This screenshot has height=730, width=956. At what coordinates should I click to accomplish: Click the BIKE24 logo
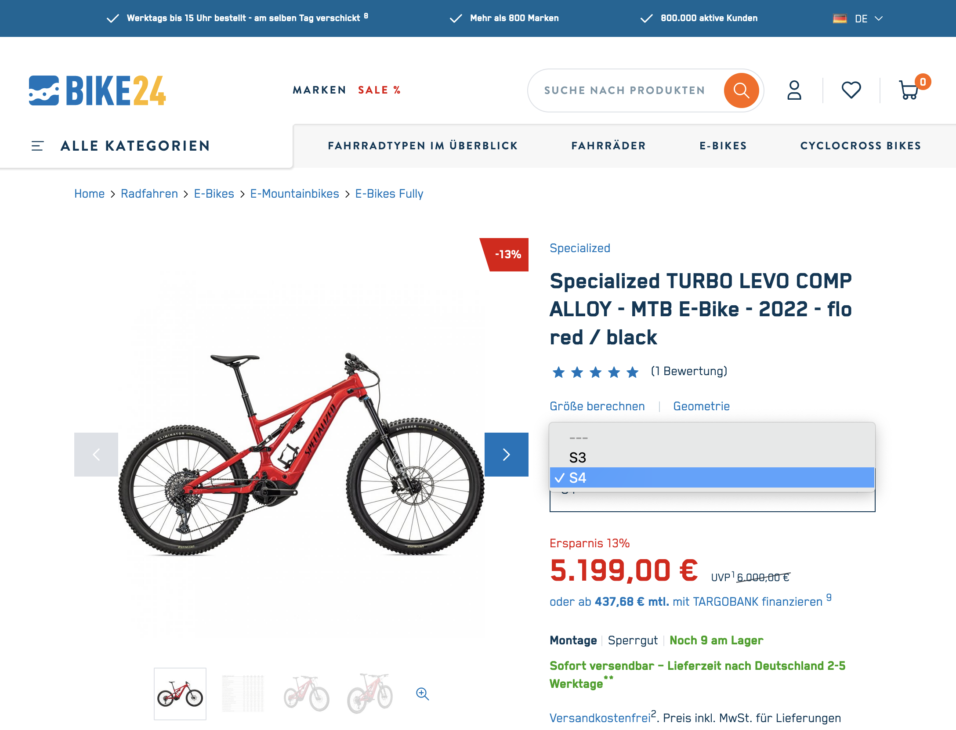pos(97,90)
